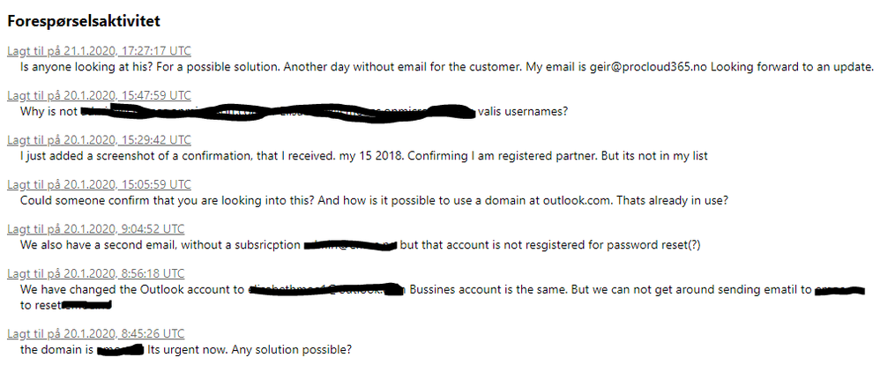Click the 20.1.2020, 15:29:42 UTC timestamp link
This screenshot has height=365, width=880.
click(99, 140)
